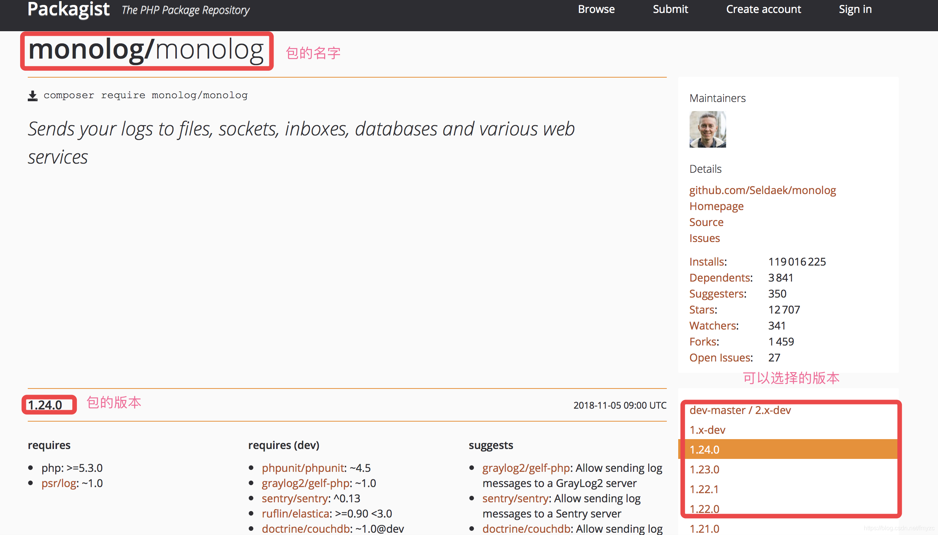The image size is (938, 535).
Task: Select the composer require monolog/monolog command
Action: (x=146, y=95)
